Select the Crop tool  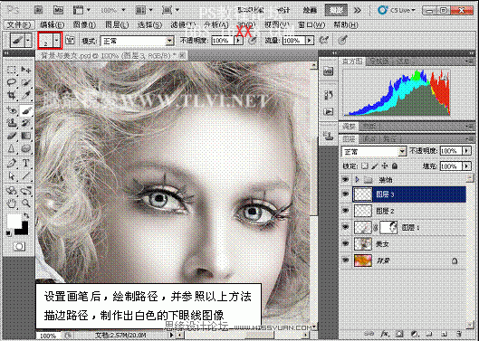point(11,96)
